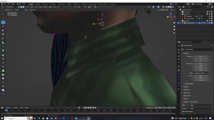214x120 pixels.
Task: Switch to rendered viewport shading
Action: (173, 7)
